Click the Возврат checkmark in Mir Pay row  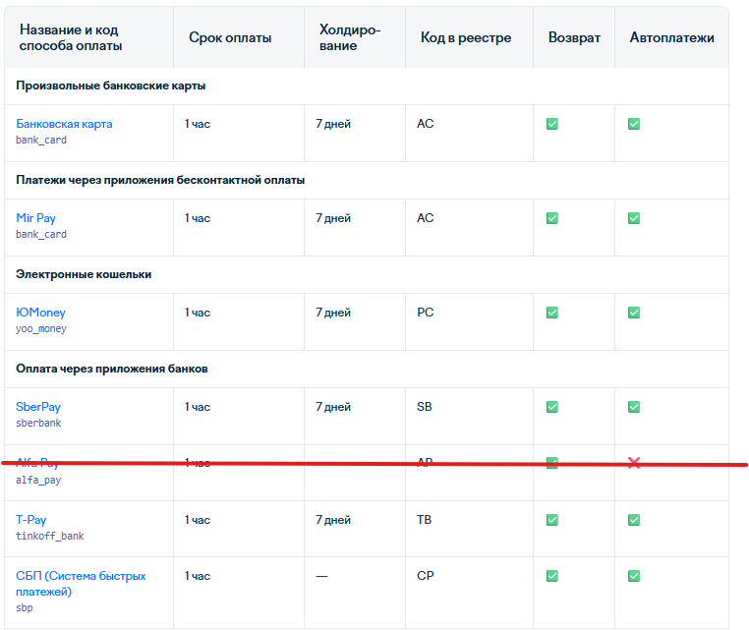point(552,218)
